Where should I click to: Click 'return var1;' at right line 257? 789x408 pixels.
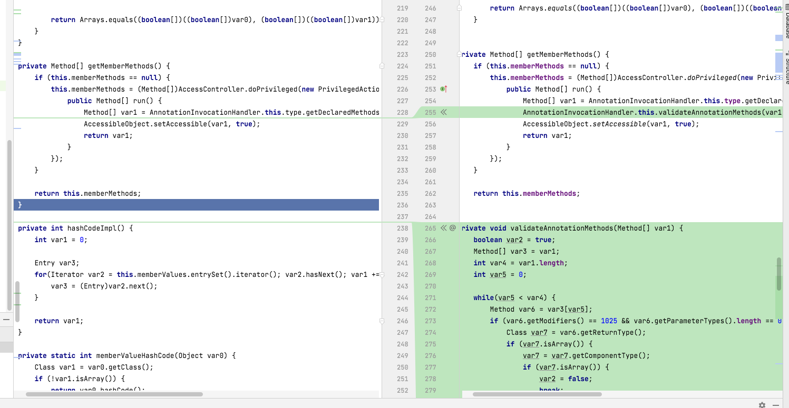click(x=547, y=135)
